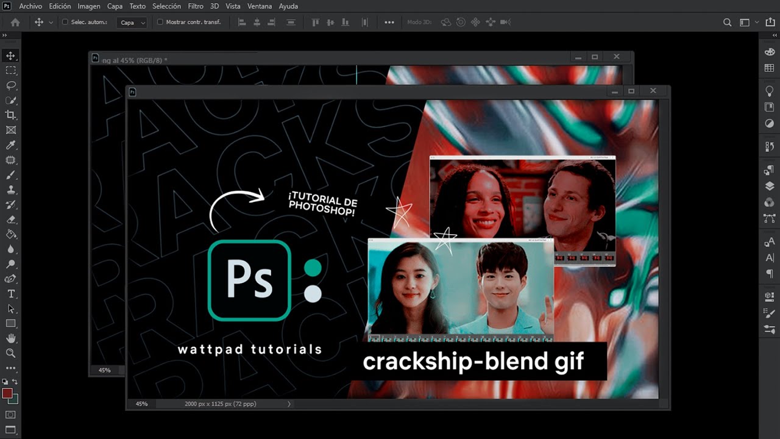Screen dimensions: 780x439
Task: Open Move tool preset picker arrow
Action: pyautogui.click(x=51, y=23)
